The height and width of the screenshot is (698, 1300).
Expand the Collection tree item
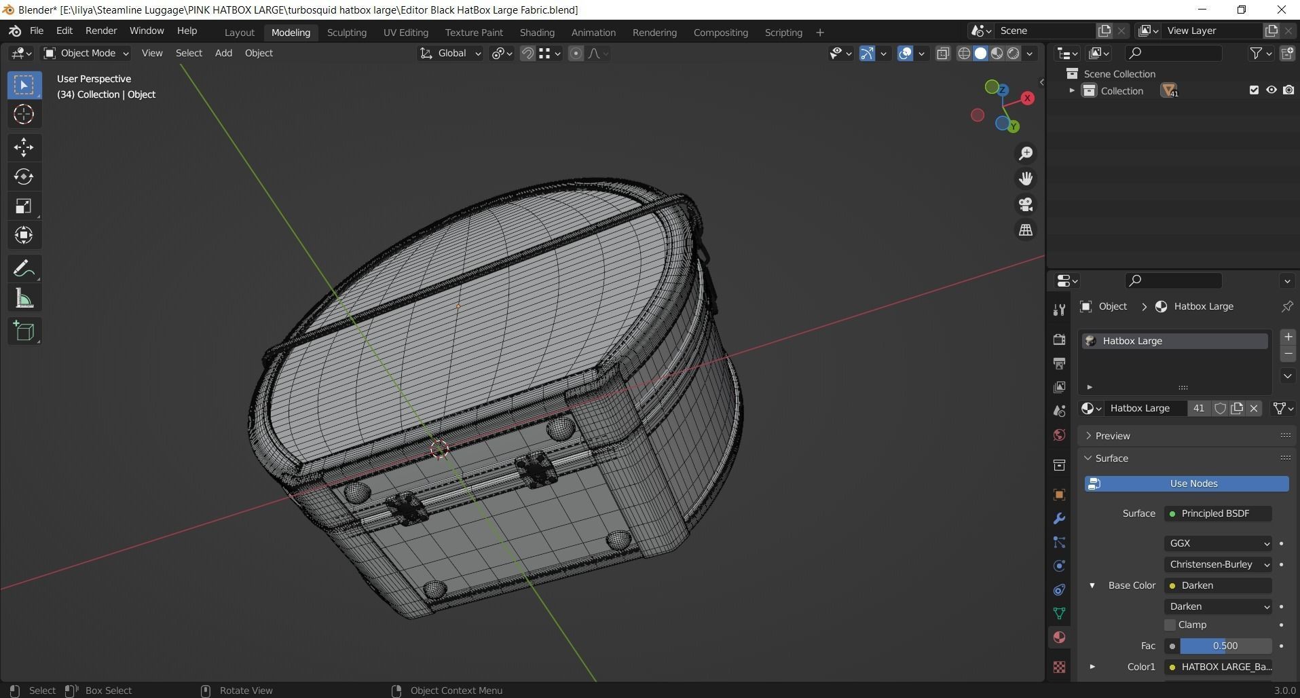point(1072,90)
